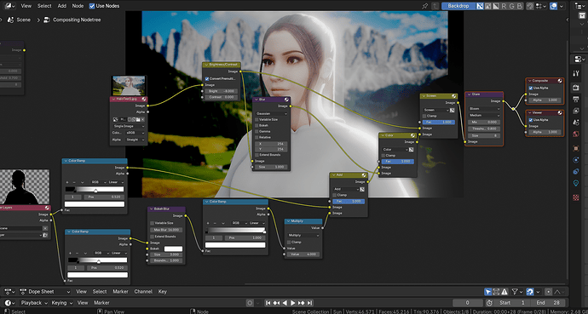588x314 pixels.
Task: Enable Gamma checkbox in Blur node
Action: click(x=257, y=131)
